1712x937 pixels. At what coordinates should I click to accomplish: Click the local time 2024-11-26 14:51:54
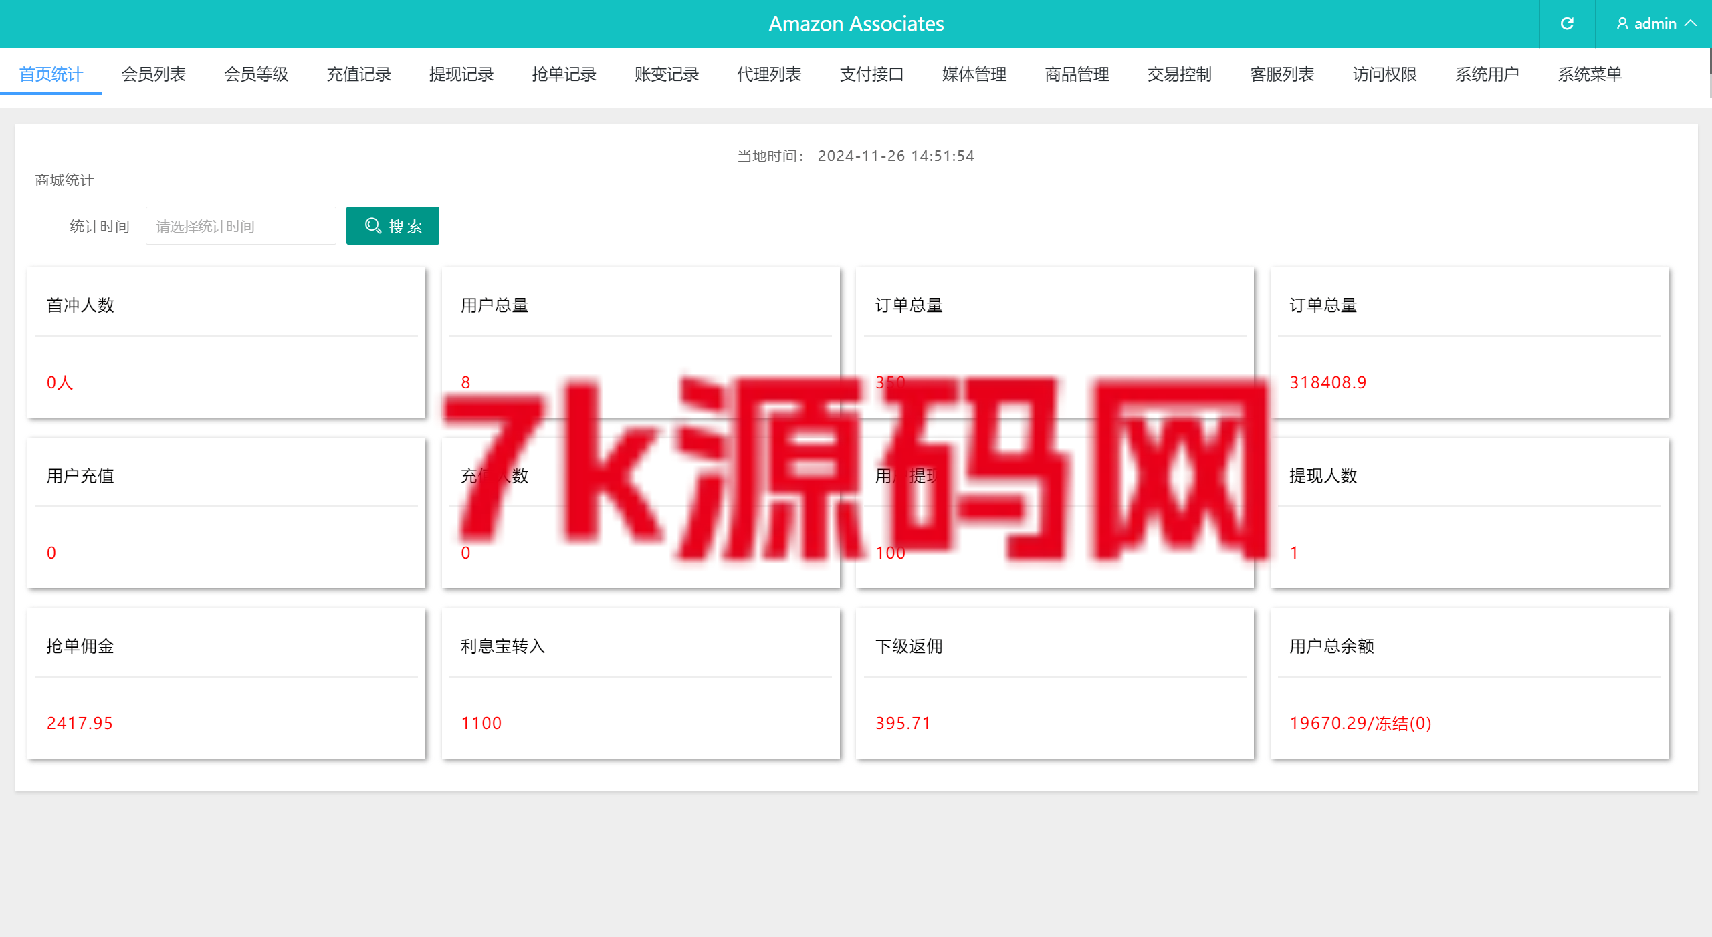(x=896, y=156)
